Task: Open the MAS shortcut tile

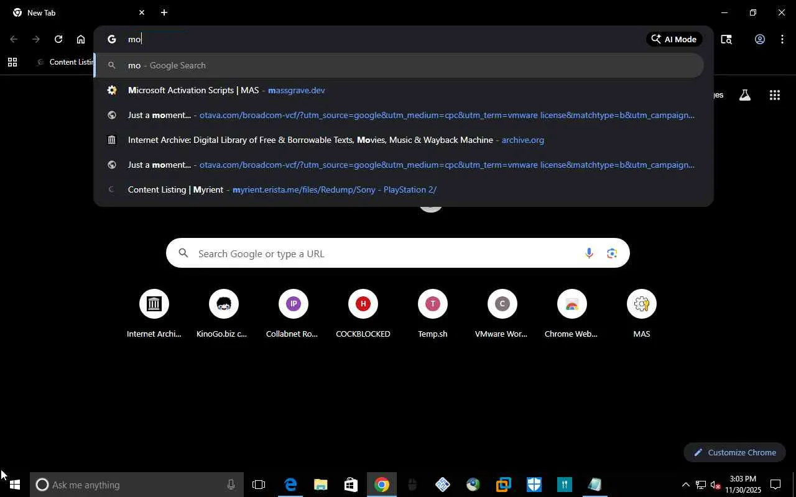Action: (x=642, y=314)
